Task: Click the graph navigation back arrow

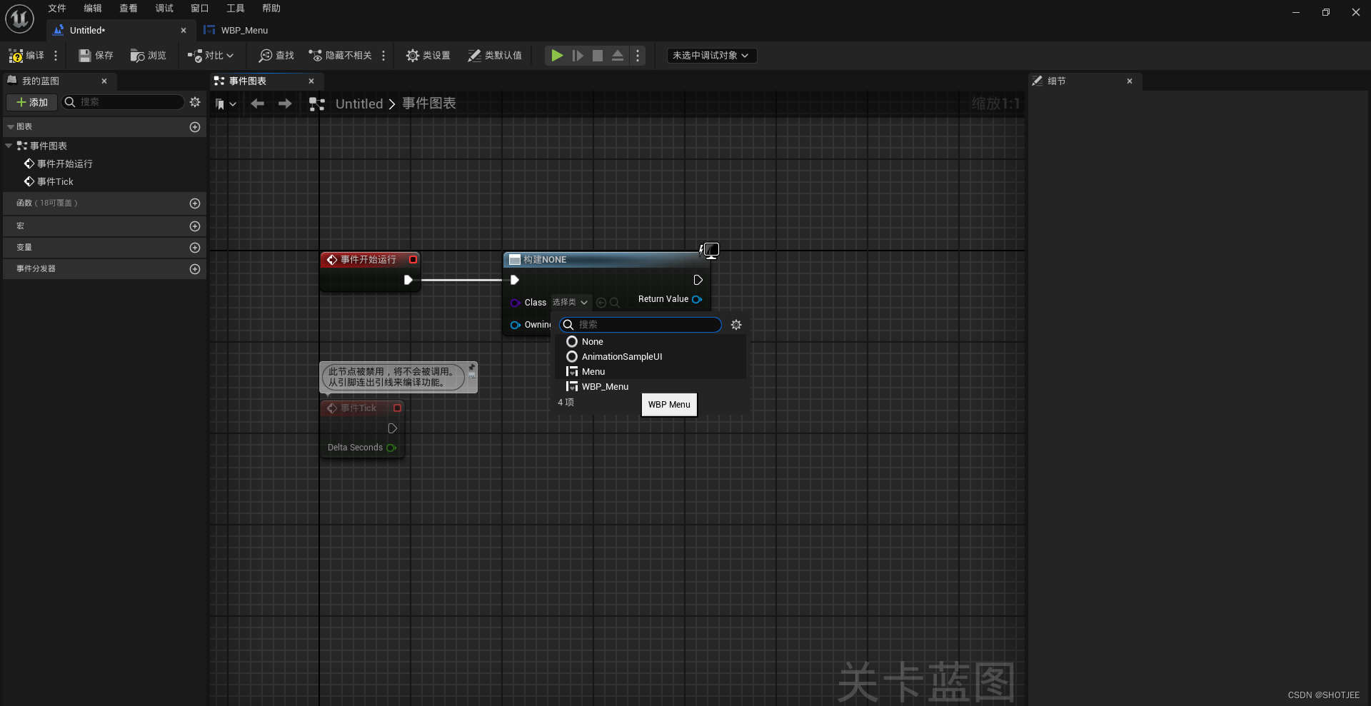Action: [x=257, y=104]
